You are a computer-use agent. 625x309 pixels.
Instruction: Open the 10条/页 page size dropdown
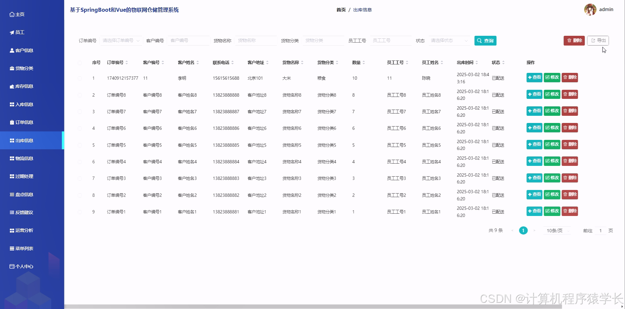click(557, 230)
